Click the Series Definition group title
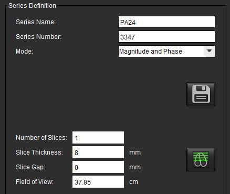Screen dimensions: 230x194 tap(32, 6)
